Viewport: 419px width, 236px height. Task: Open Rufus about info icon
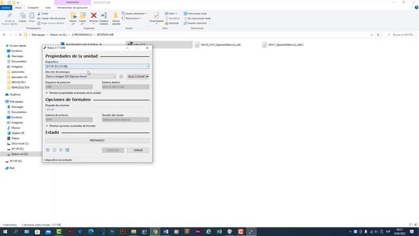[x=54, y=150]
